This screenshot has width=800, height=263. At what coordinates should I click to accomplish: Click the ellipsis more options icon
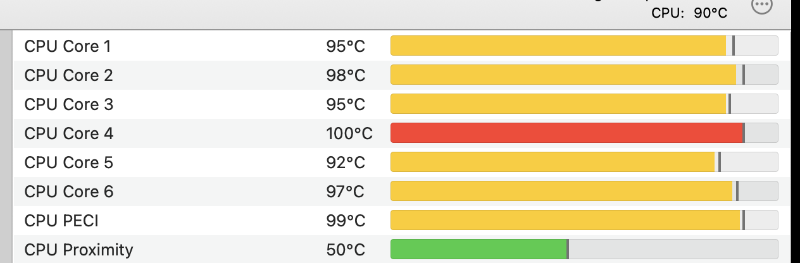click(762, 6)
